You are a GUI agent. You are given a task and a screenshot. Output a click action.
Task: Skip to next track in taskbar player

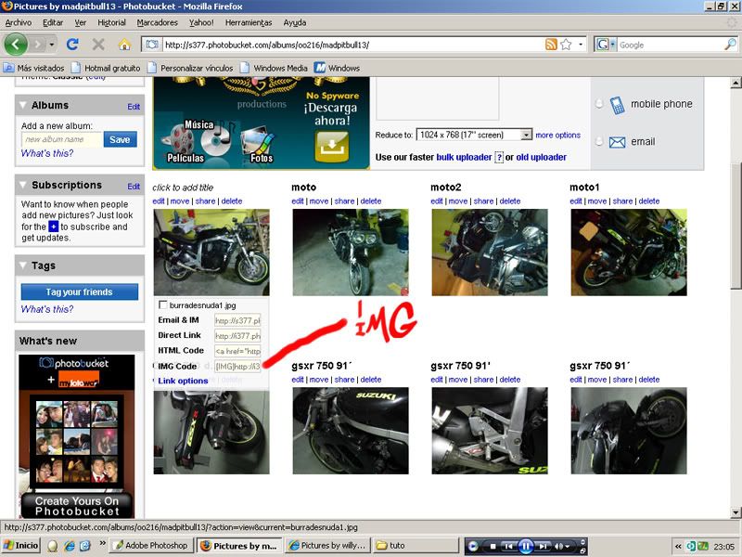pyautogui.click(x=543, y=546)
